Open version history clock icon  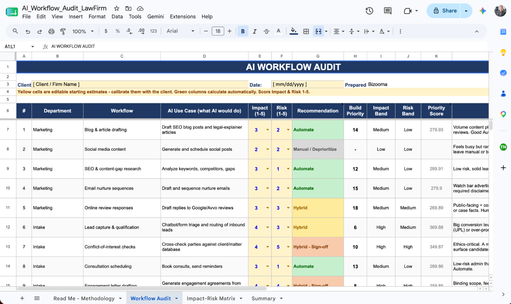point(369,11)
